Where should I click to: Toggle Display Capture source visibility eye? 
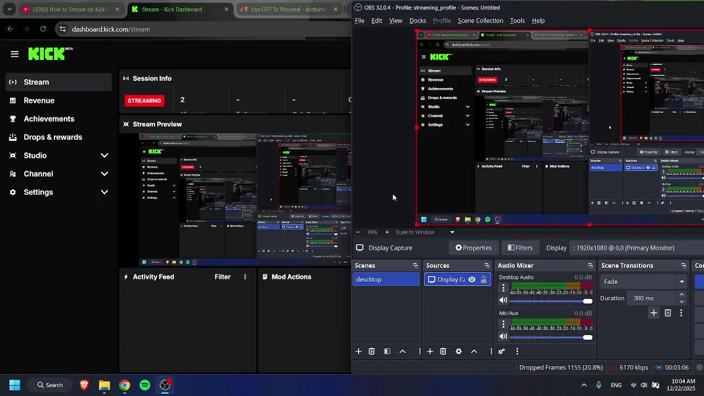tap(472, 279)
